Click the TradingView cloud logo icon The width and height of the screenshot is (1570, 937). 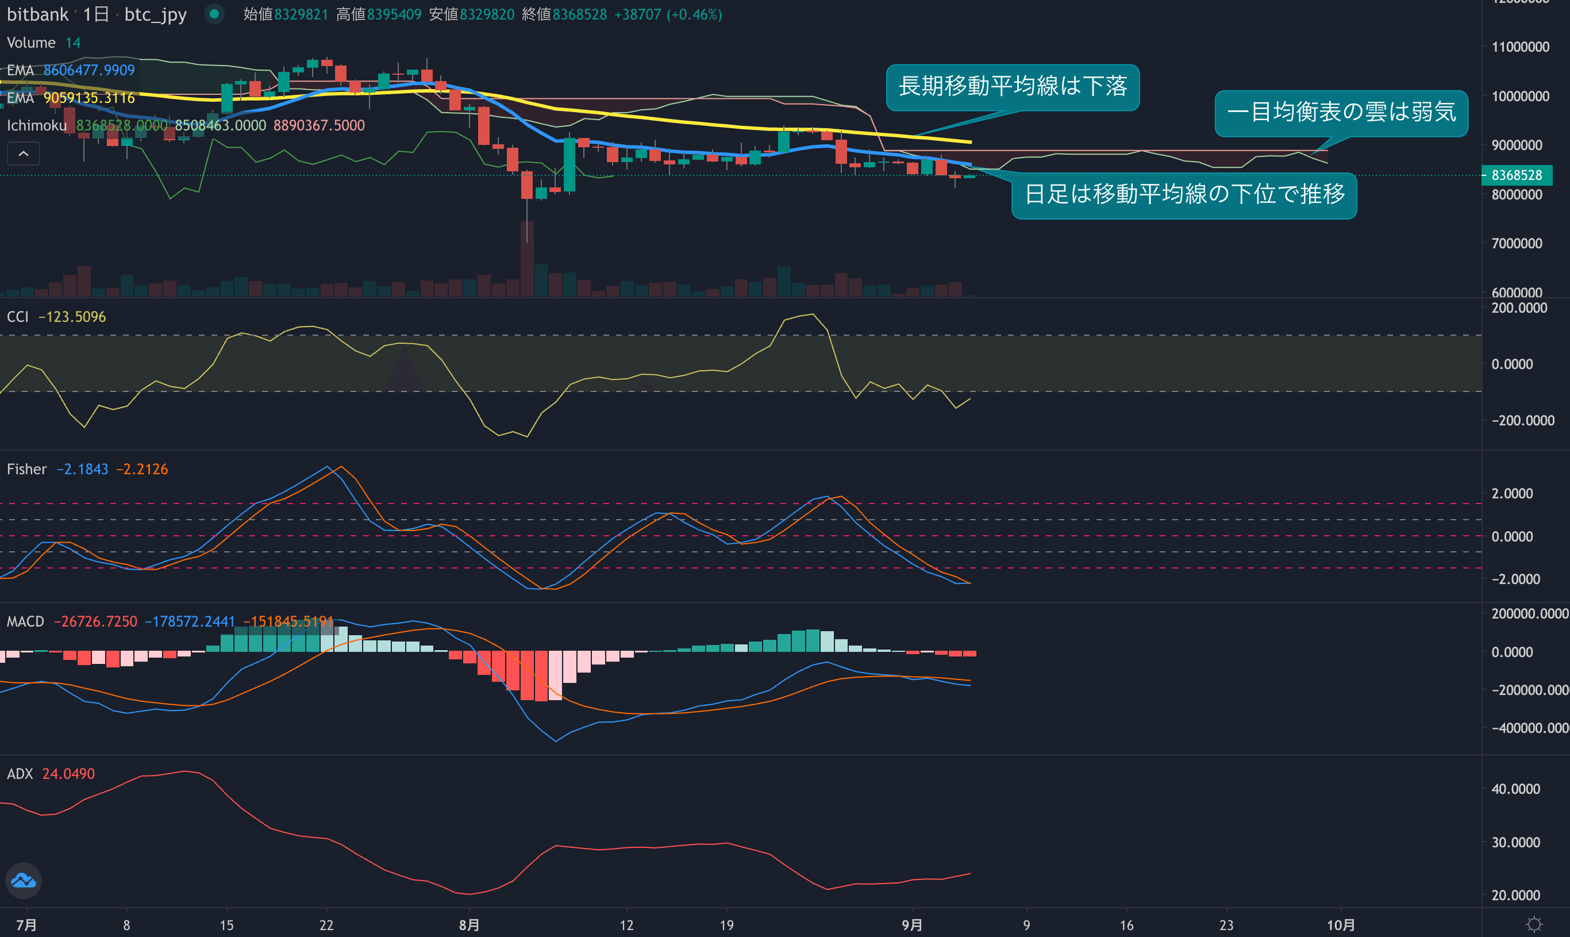24,880
